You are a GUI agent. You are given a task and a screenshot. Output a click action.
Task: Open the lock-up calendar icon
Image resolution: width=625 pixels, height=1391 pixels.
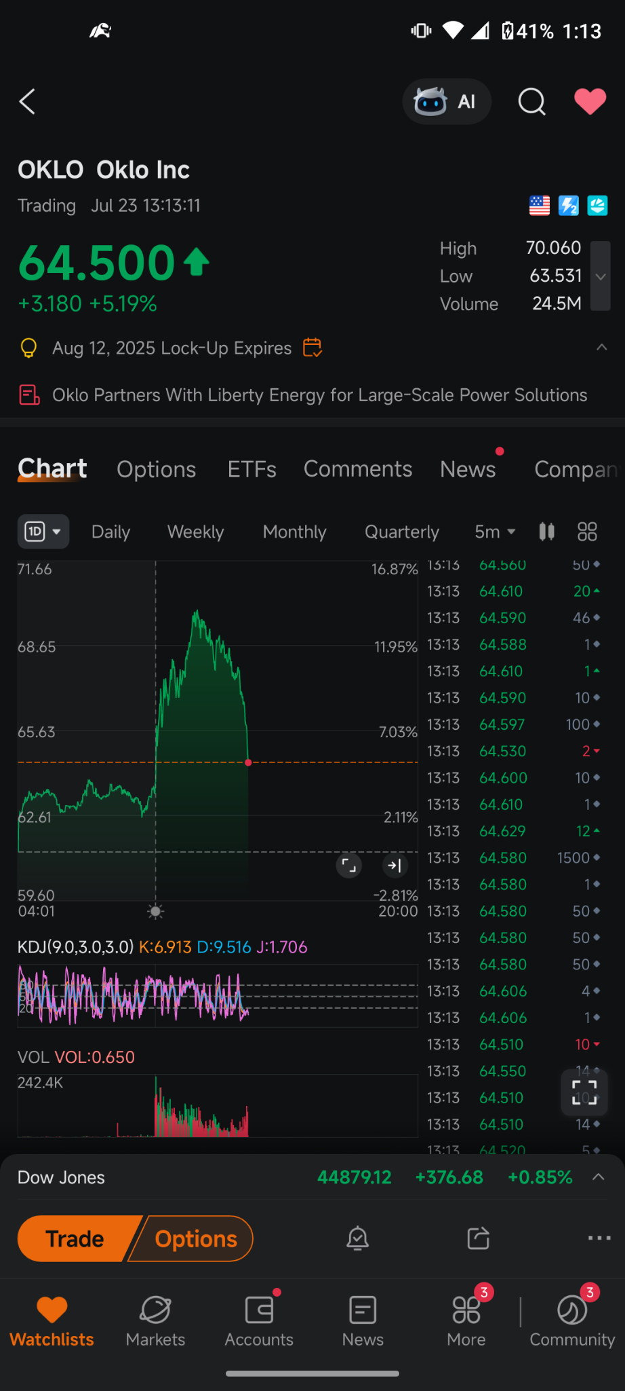pos(312,348)
